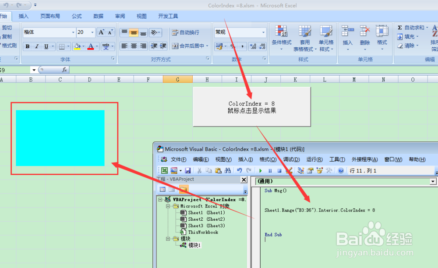Toggle bottom vertical alignment

[x=143, y=33]
